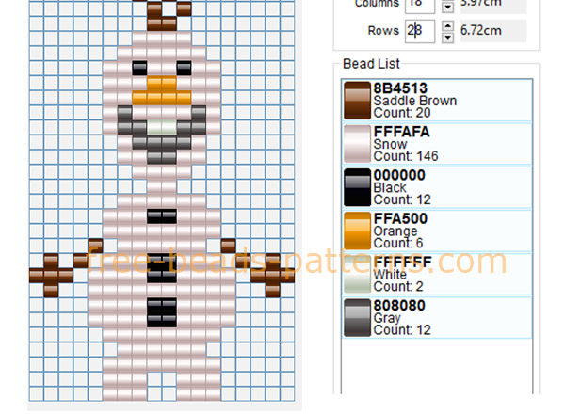
Task: Click the 'Count: 146' text
Action: click(406, 156)
